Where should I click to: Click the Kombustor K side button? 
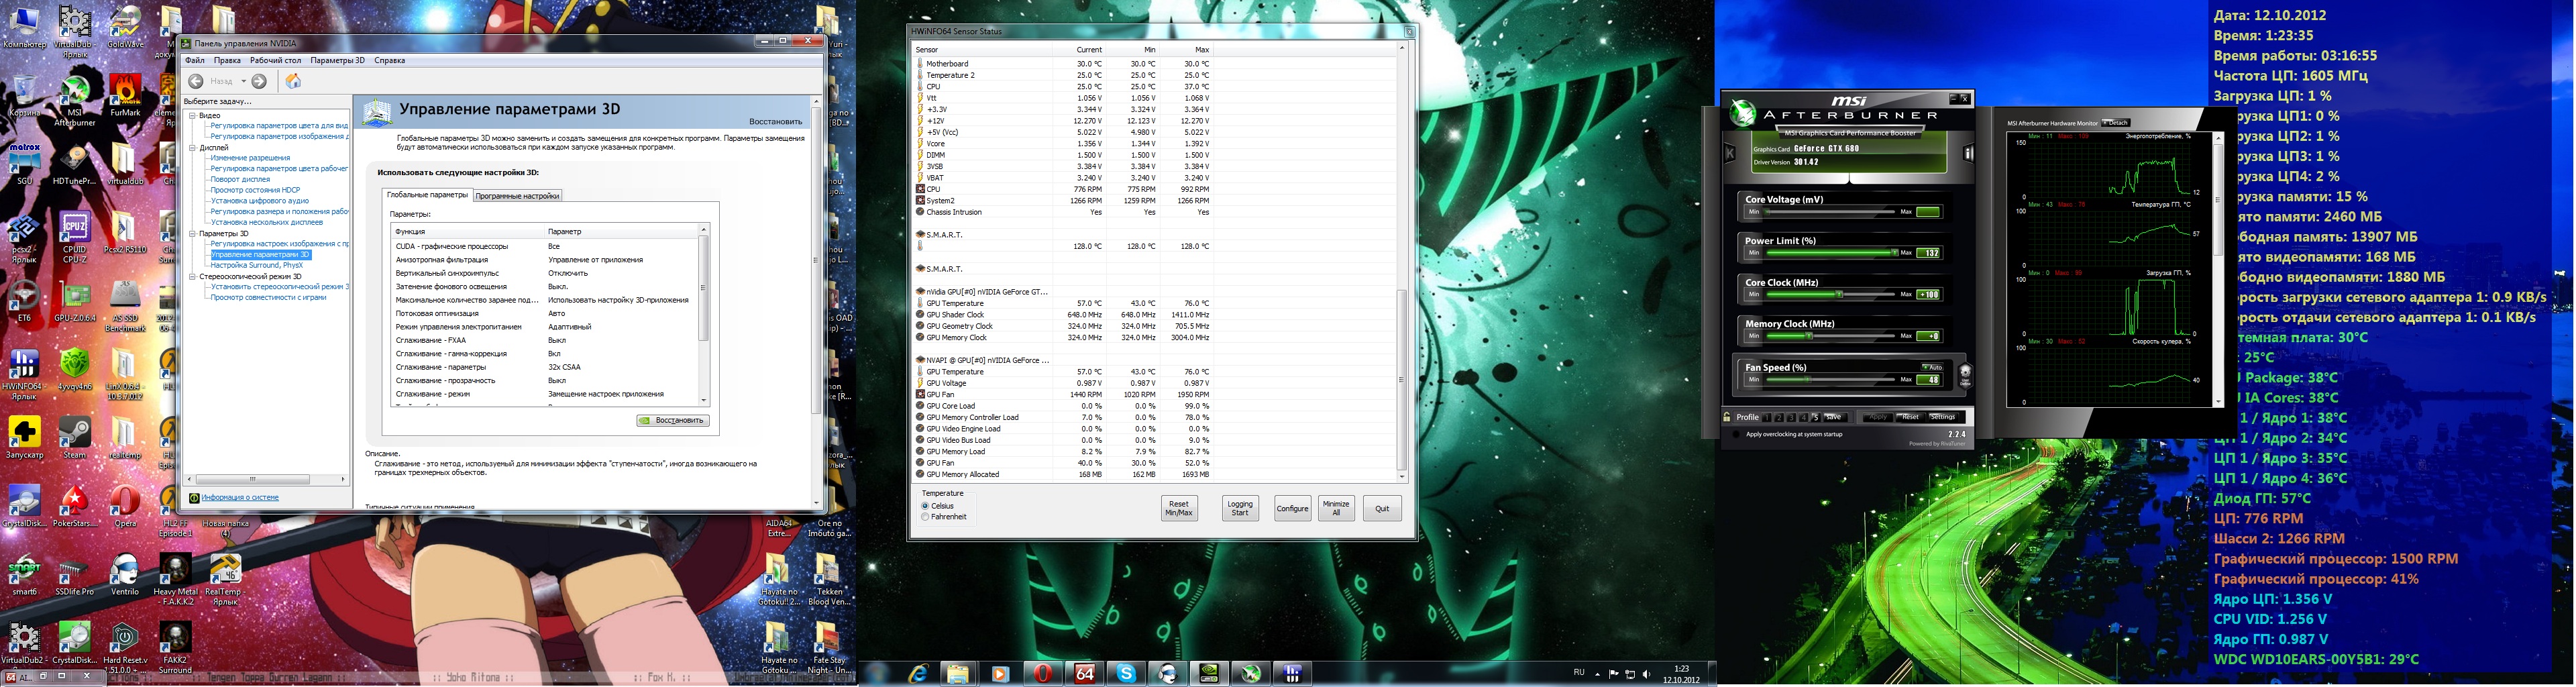click(1729, 154)
